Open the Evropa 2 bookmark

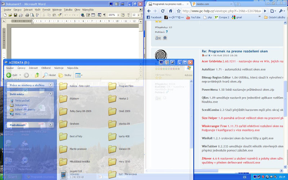tap(222, 17)
